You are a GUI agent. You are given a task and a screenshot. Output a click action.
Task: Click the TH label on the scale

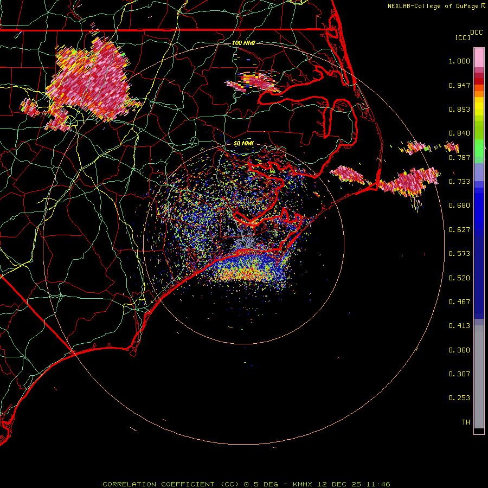pos(466,422)
